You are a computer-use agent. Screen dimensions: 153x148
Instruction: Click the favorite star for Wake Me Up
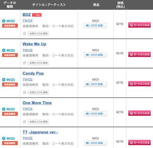click(x=24, y=63)
